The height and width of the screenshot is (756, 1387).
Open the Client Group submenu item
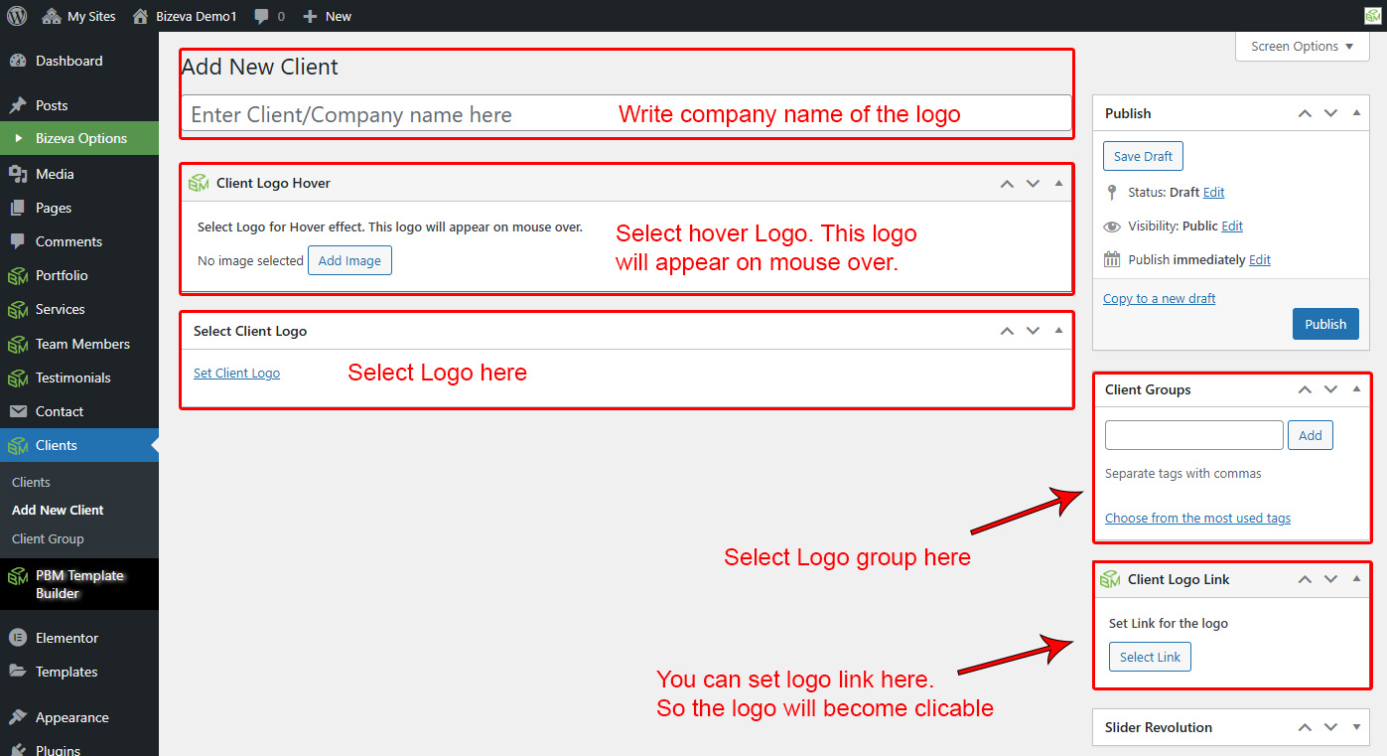(x=48, y=538)
